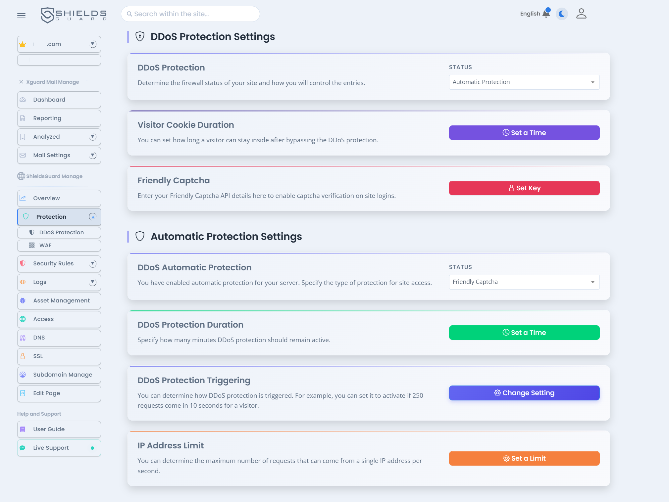This screenshot has width=669, height=502.
Task: Close Xguard Mail Manage section X icon
Action: pos(21,82)
